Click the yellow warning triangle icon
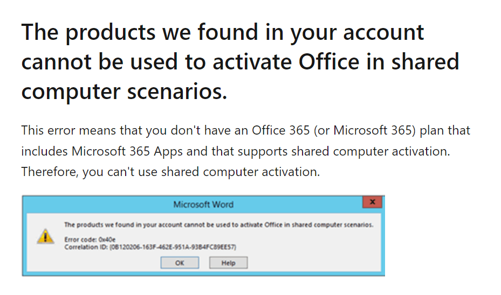This screenshot has width=501, height=295. click(x=45, y=236)
